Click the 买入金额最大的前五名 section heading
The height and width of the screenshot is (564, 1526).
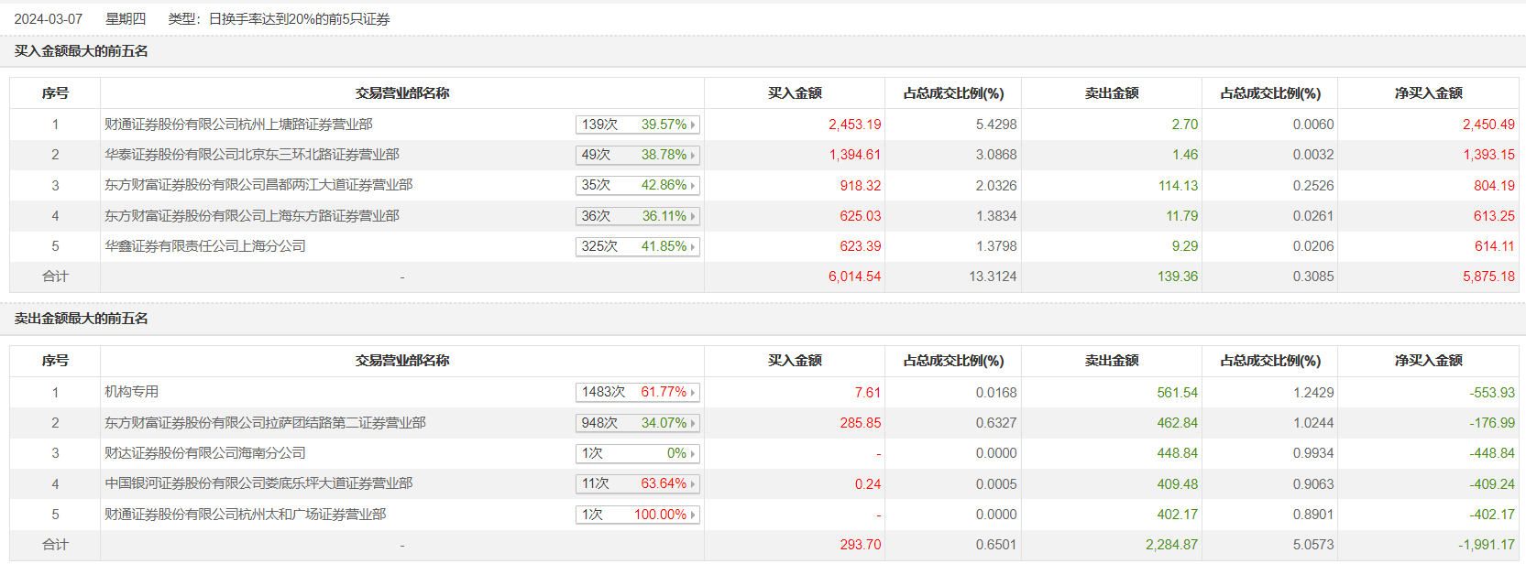[81, 51]
